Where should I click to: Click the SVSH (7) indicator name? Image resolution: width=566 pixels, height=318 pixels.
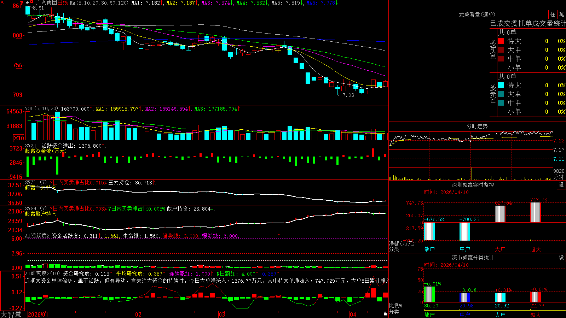coord(36,209)
